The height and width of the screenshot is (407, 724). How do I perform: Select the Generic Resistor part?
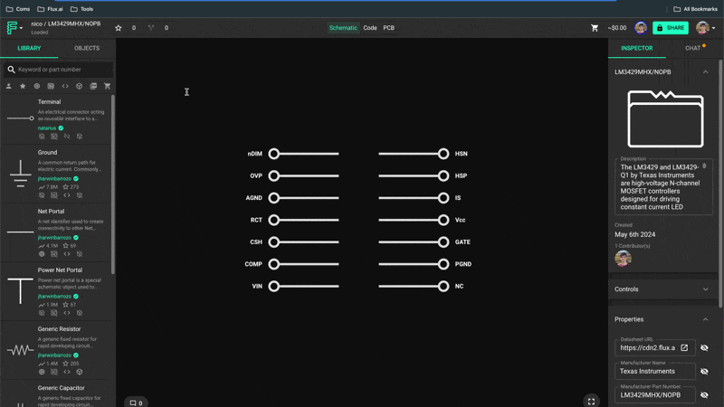(56, 350)
